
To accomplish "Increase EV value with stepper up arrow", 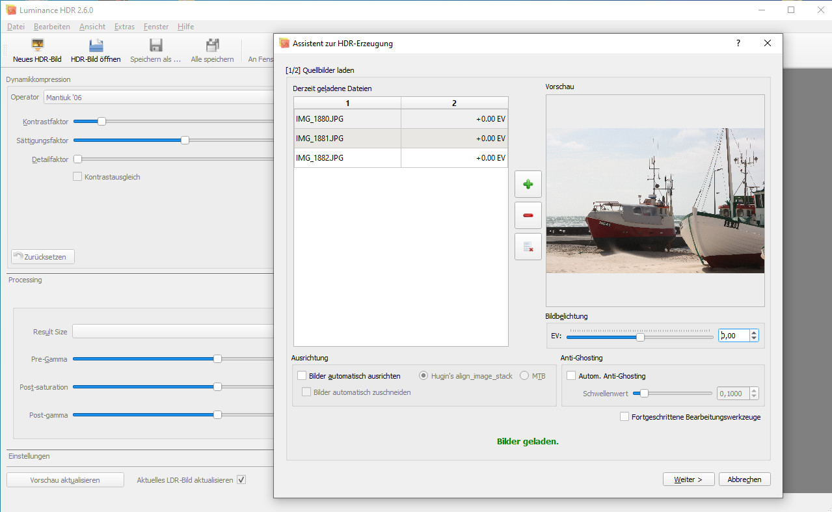I will [754, 332].
